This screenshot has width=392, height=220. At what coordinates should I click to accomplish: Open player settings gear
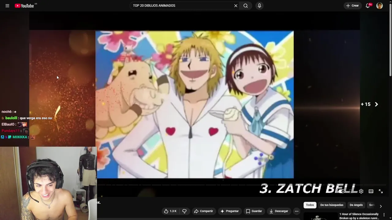(x=361, y=191)
